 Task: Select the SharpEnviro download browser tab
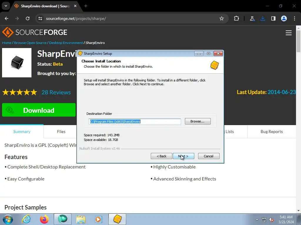[x=46, y=6]
